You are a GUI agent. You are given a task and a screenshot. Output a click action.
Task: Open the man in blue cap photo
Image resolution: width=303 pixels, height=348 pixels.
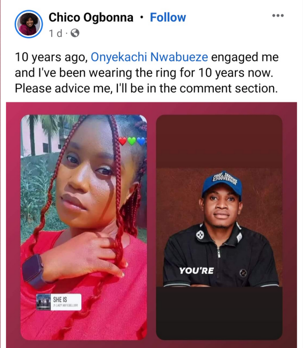219,227
